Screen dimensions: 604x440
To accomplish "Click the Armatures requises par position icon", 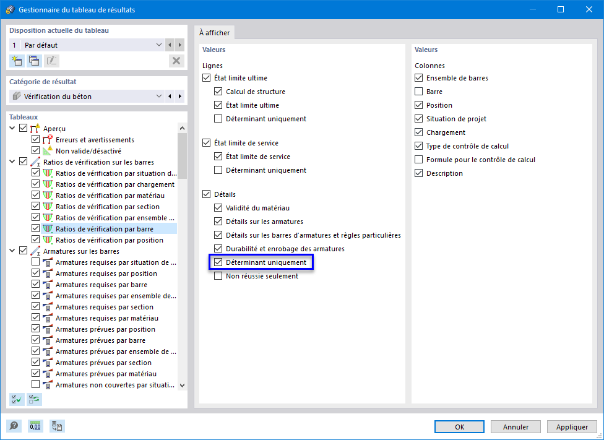I will [x=48, y=274].
